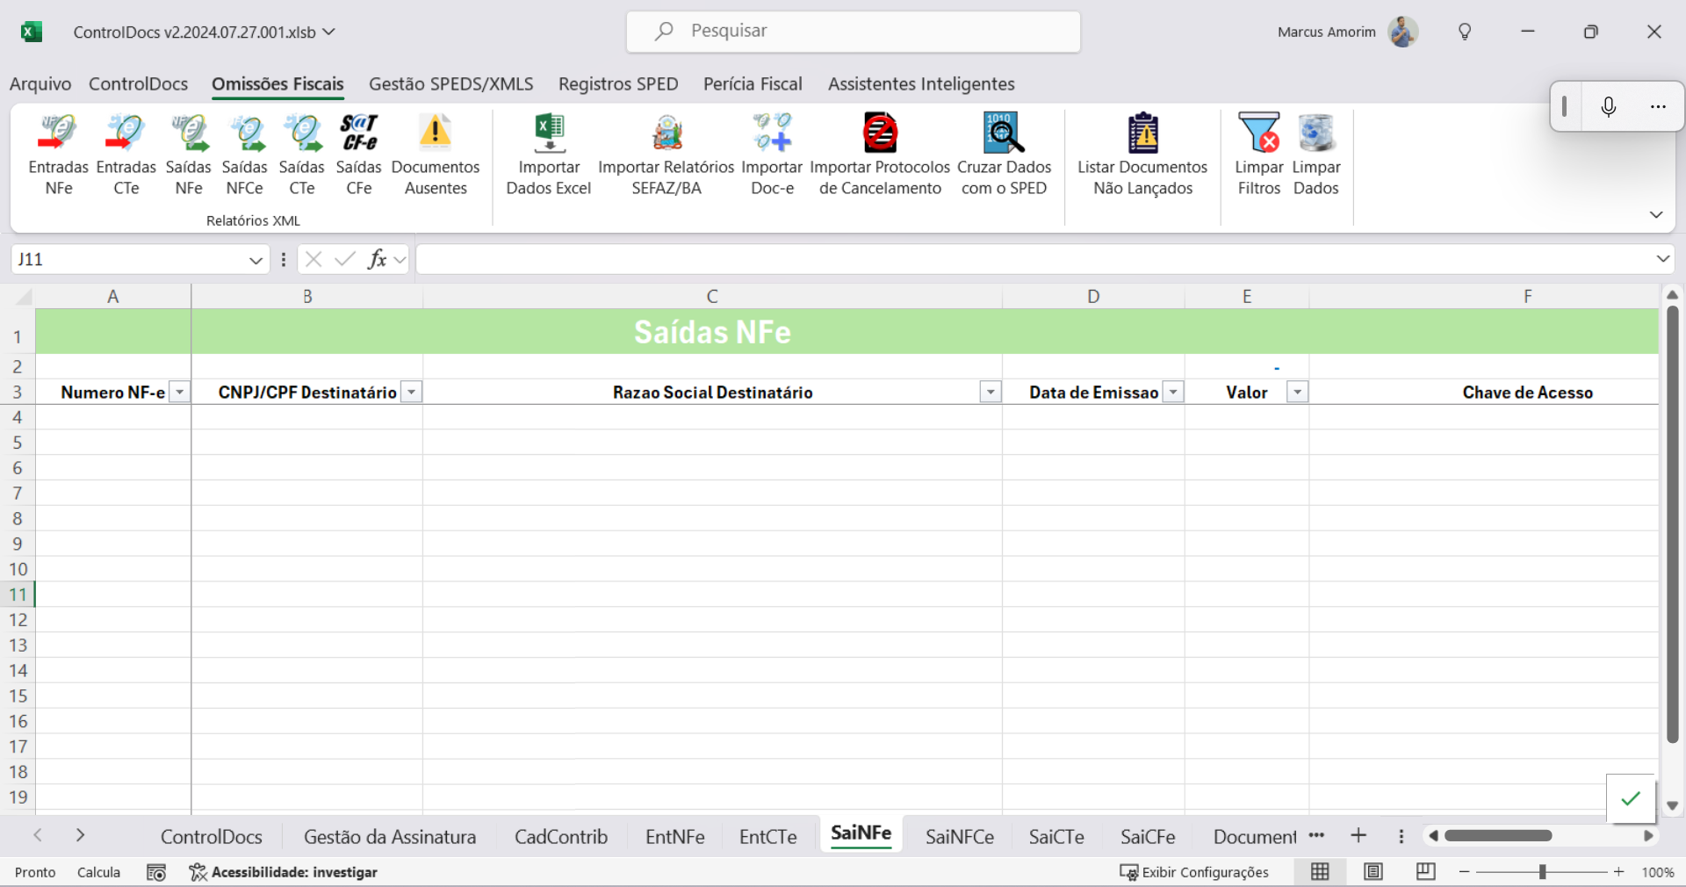Click Acessibilidade: investigar status button
The width and height of the screenshot is (1686, 887).
(x=284, y=872)
